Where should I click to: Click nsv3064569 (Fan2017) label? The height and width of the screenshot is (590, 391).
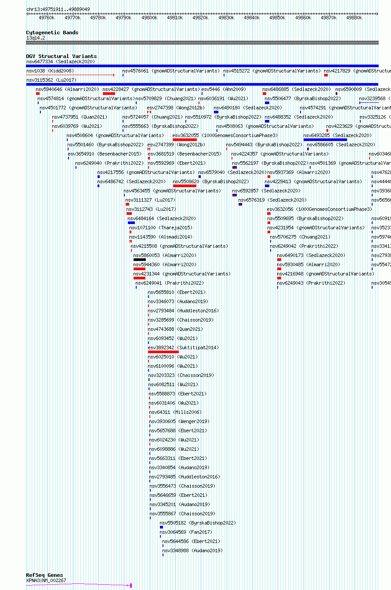[x=186, y=532]
